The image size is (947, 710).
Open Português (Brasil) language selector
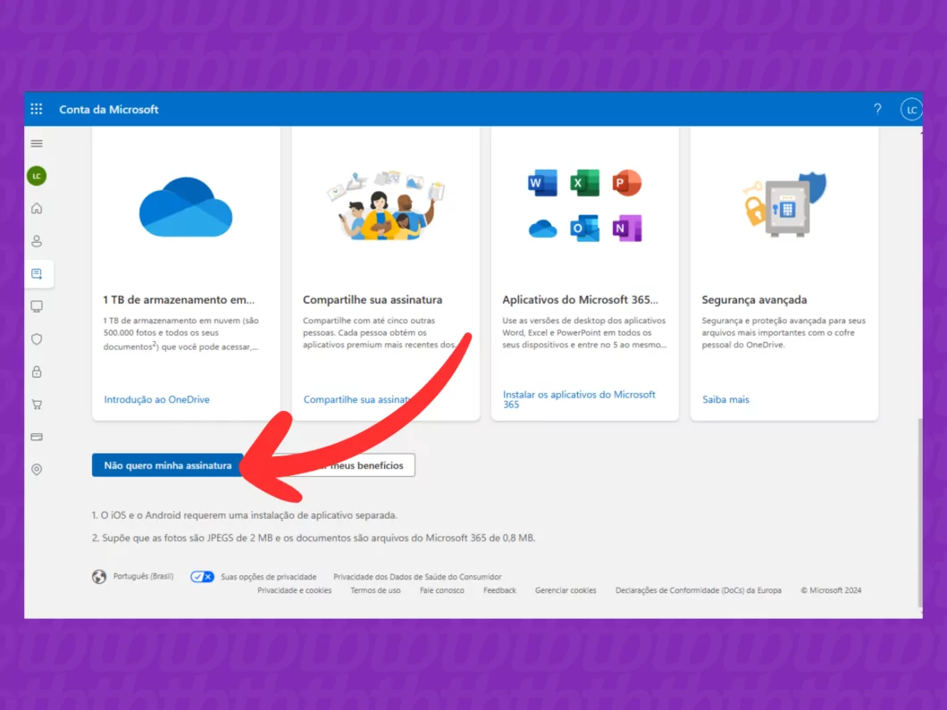(143, 576)
